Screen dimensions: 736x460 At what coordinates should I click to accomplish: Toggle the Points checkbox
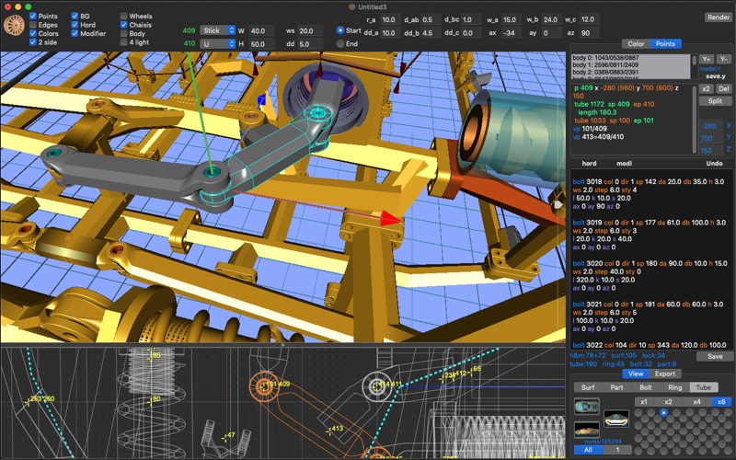[x=33, y=16]
